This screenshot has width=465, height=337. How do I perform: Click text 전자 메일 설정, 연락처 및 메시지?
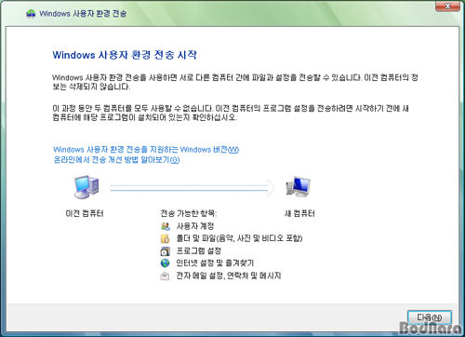[x=229, y=276]
